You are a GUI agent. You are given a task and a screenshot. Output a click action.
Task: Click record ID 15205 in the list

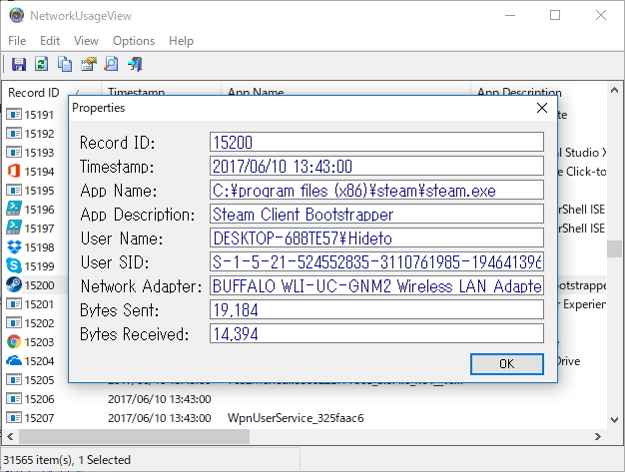(39, 380)
